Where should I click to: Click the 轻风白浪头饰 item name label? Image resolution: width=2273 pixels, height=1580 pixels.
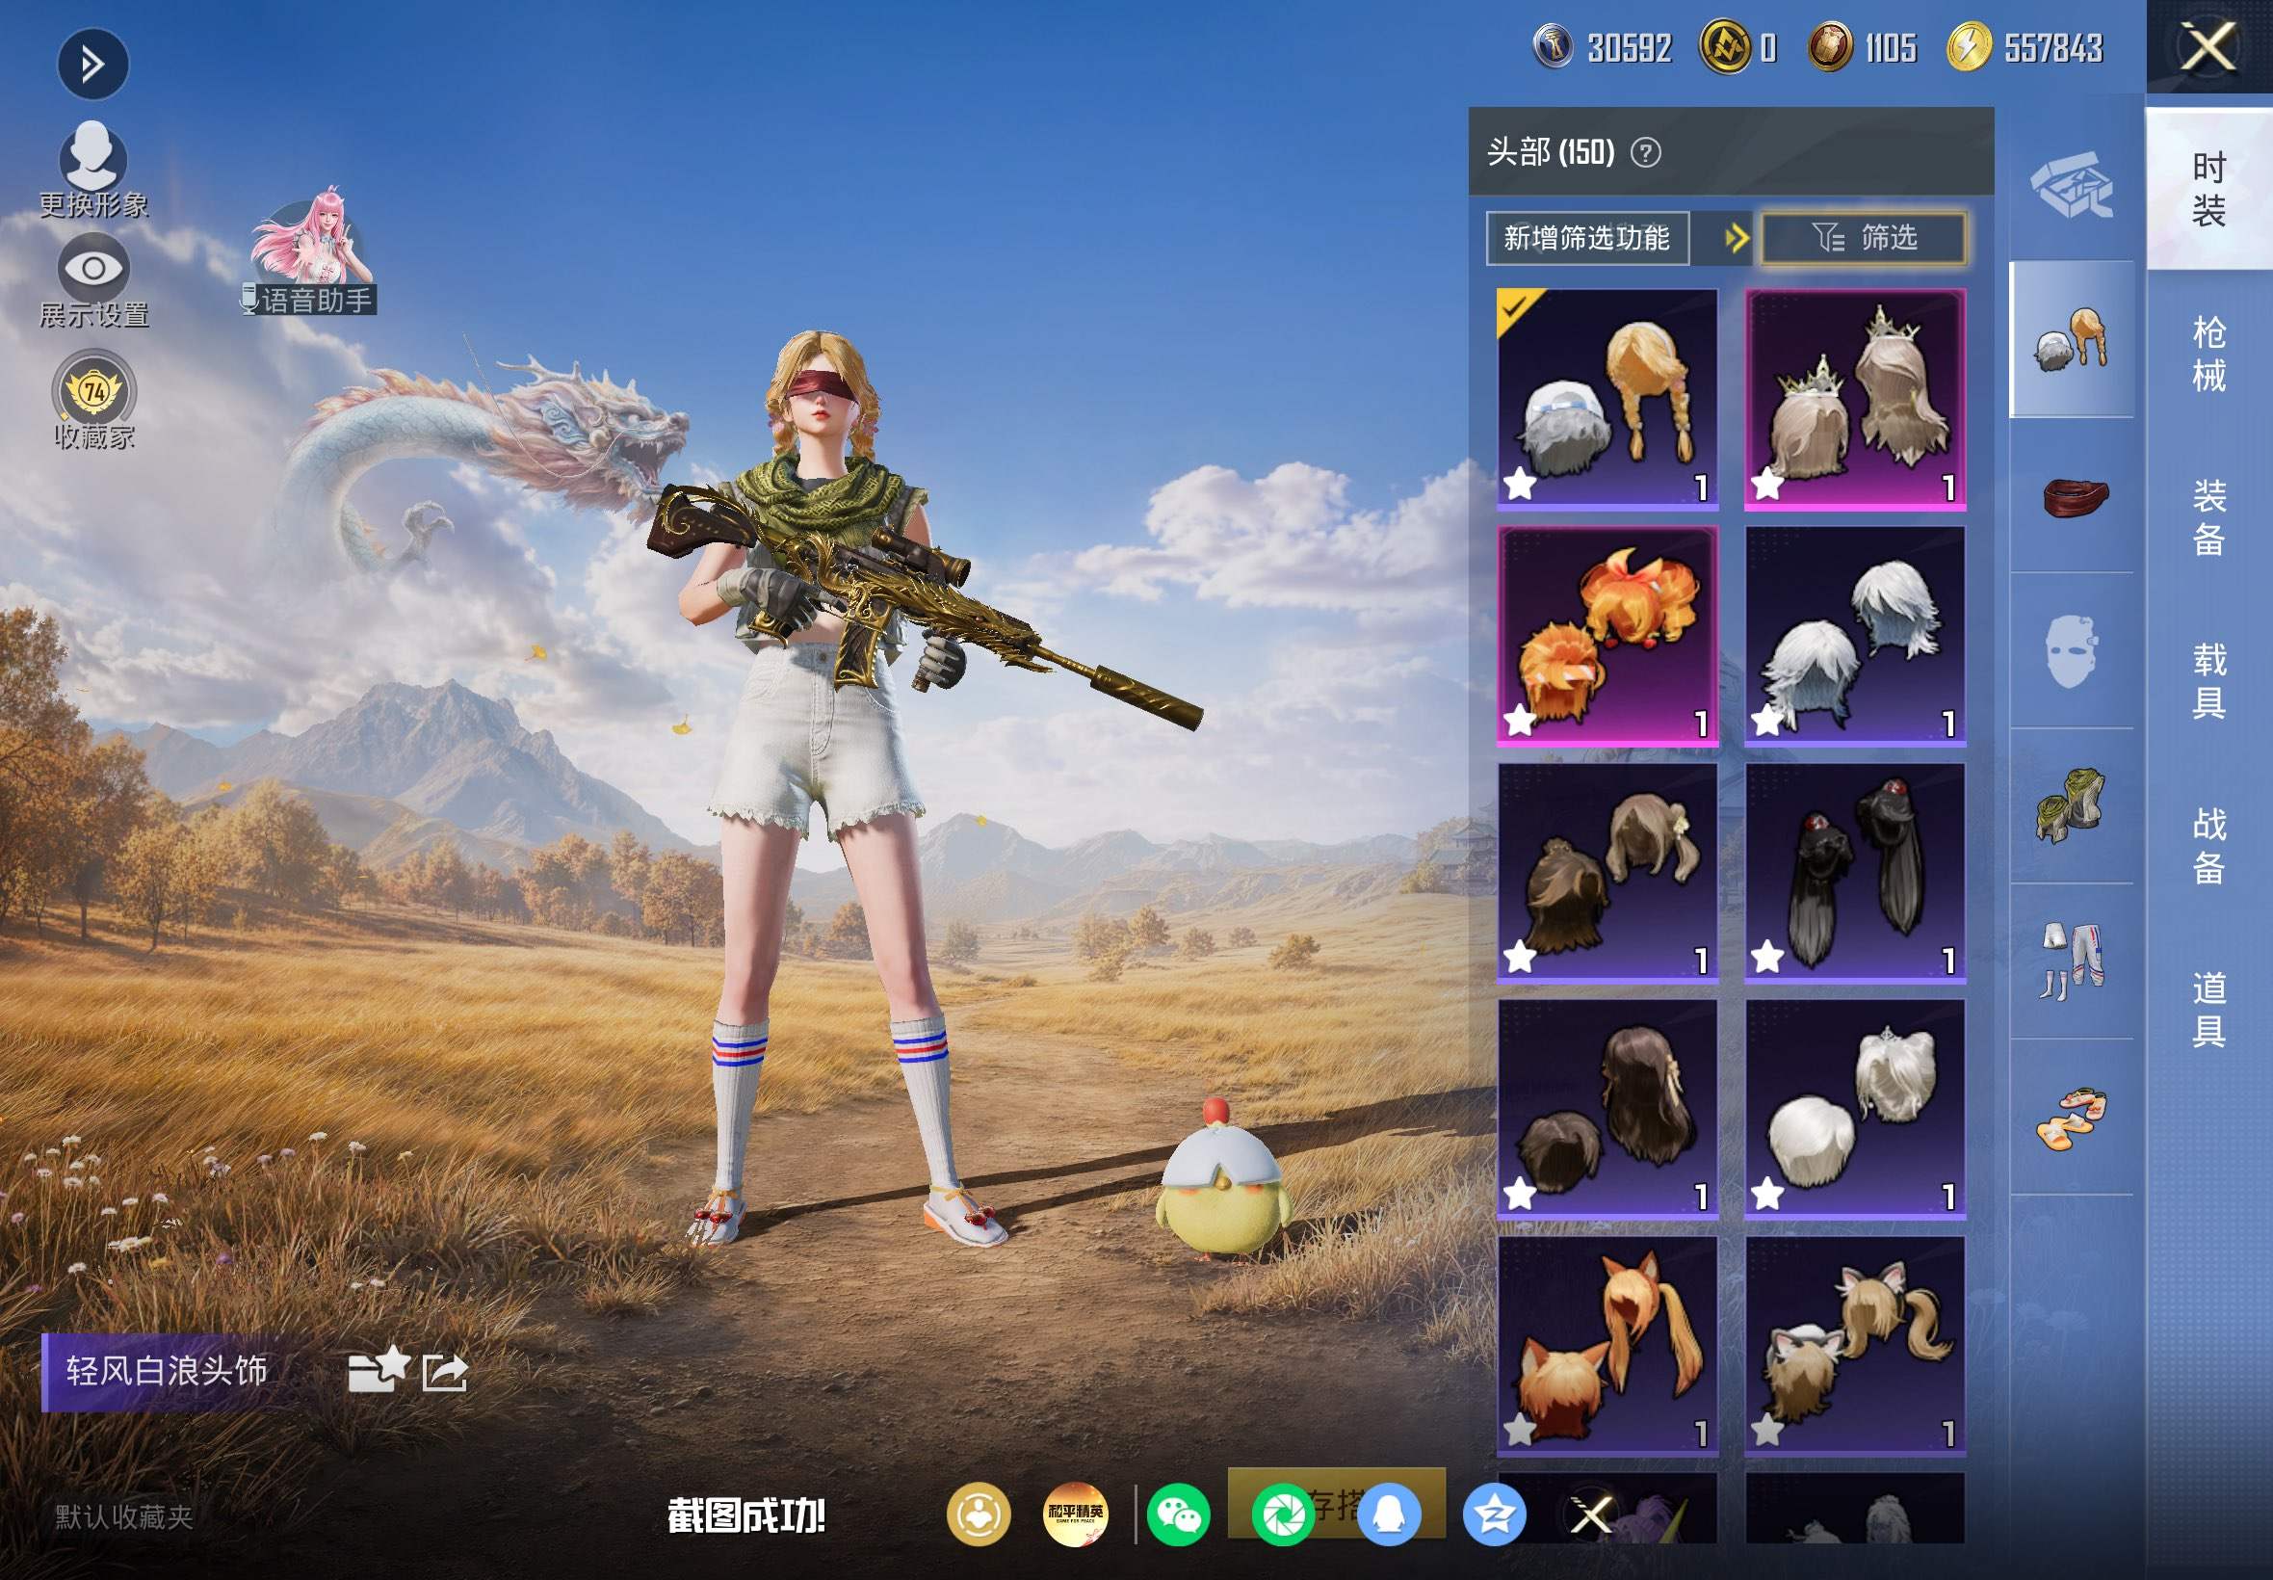pyautogui.click(x=167, y=1371)
